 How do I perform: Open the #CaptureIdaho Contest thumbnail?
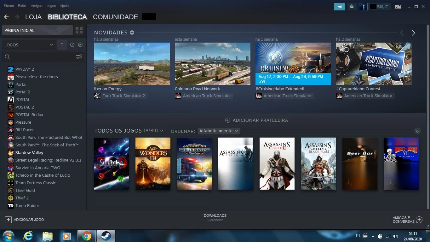click(374, 64)
